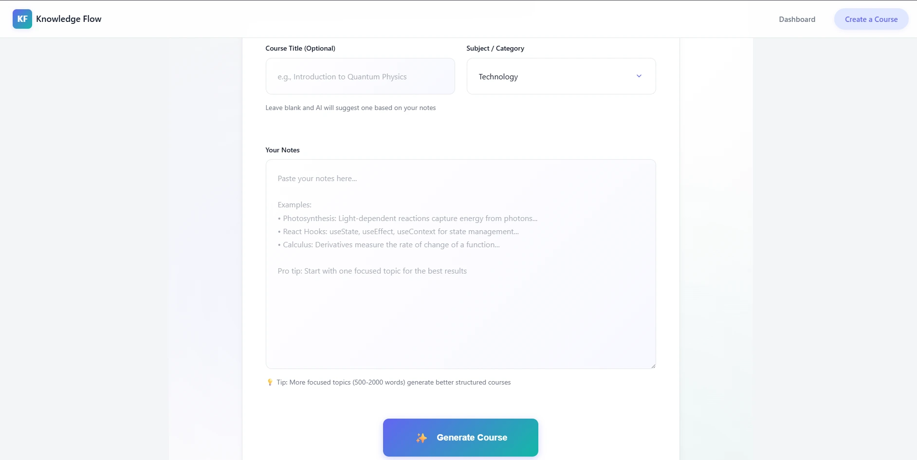This screenshot has height=460, width=917.
Task: Click the Course Title (Optional) label
Action: [300, 48]
